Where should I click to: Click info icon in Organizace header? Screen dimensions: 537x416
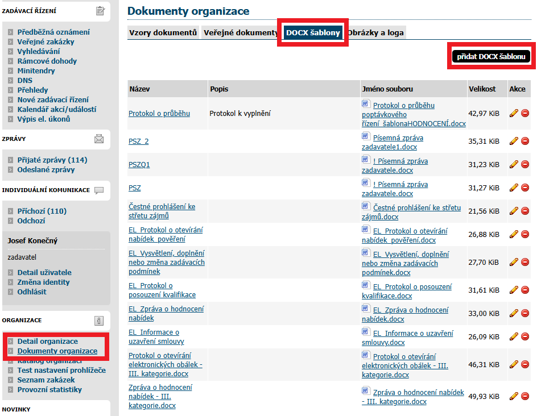pyautogui.click(x=99, y=321)
